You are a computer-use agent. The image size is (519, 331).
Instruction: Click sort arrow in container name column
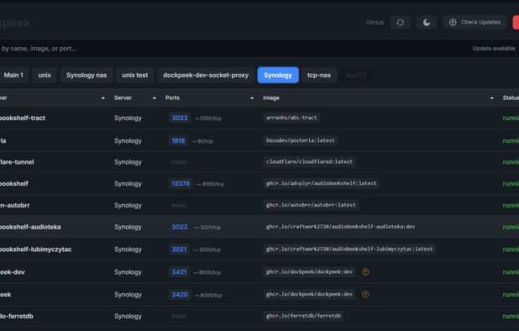click(103, 98)
